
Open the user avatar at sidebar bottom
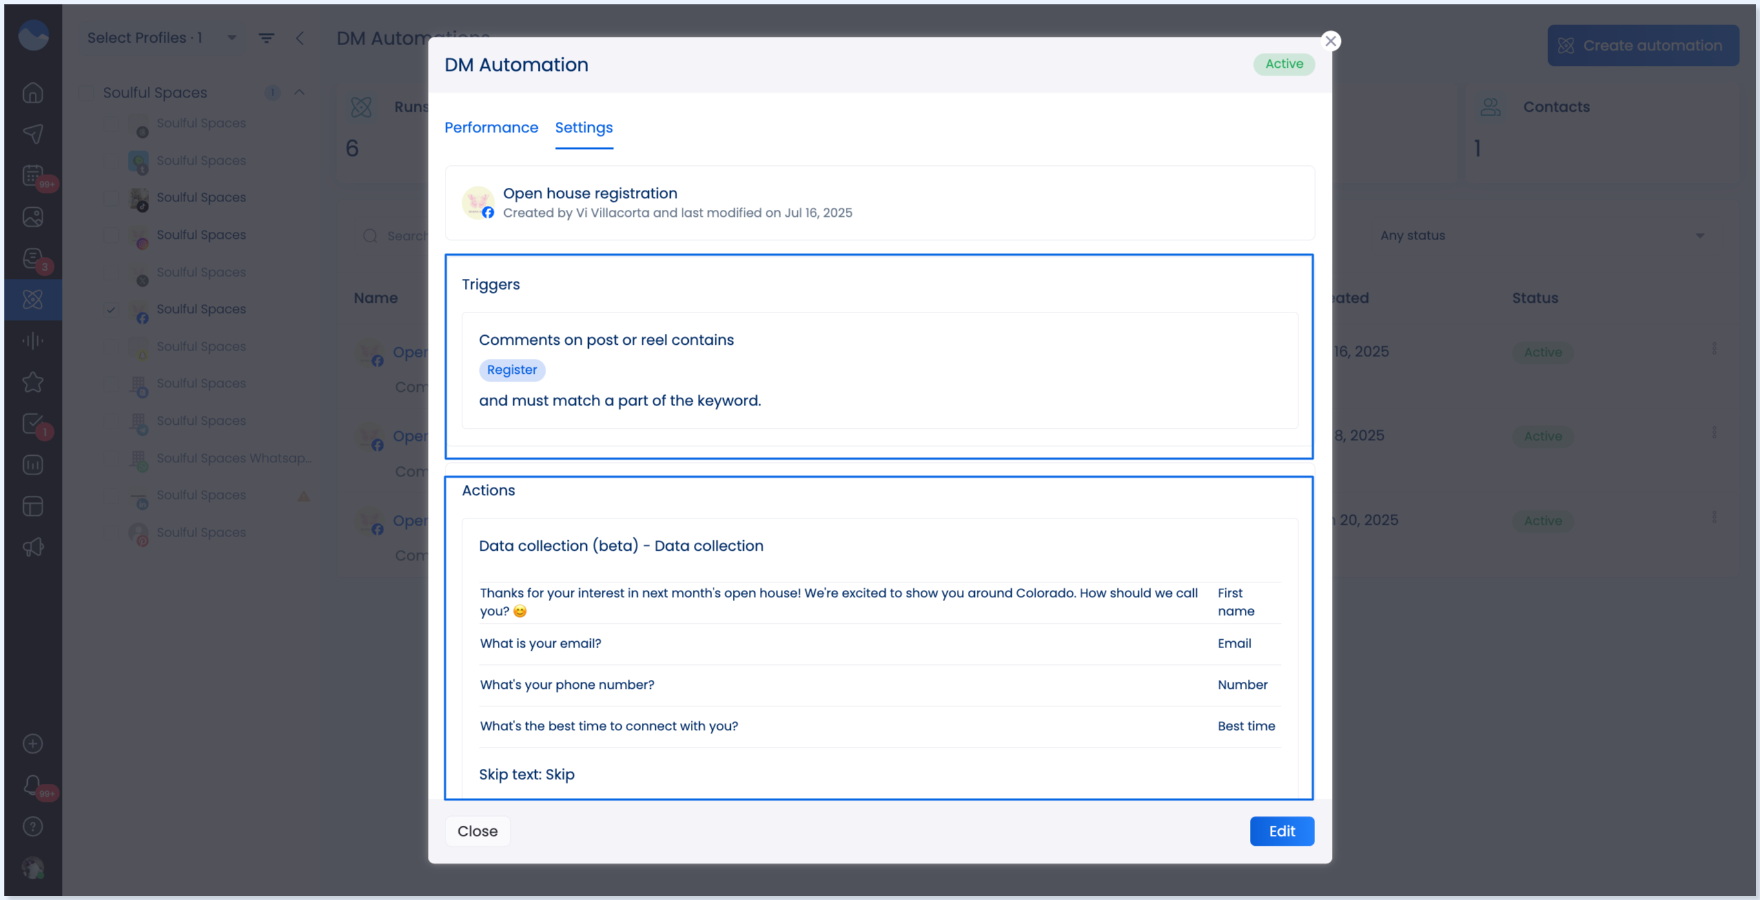[x=33, y=868]
